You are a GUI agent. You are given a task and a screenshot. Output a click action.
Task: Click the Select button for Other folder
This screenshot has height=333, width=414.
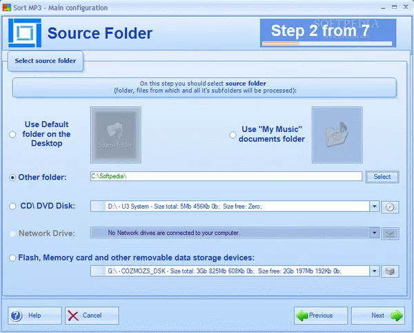382,177
